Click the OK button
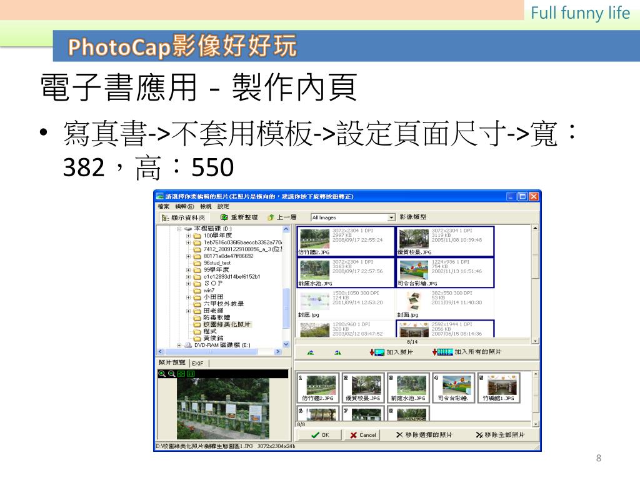This screenshot has width=640, height=480. (320, 435)
